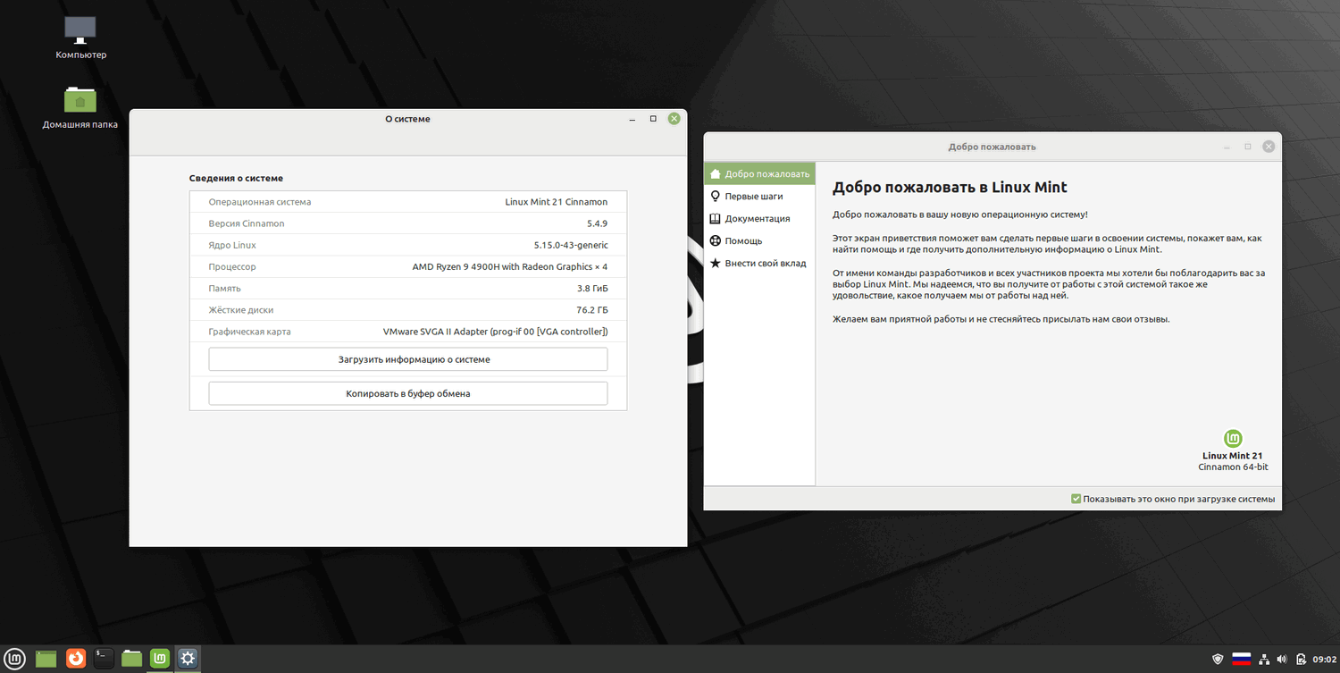
Task: Click the Загрузить информацию о системе button
Action: pyautogui.click(x=408, y=359)
